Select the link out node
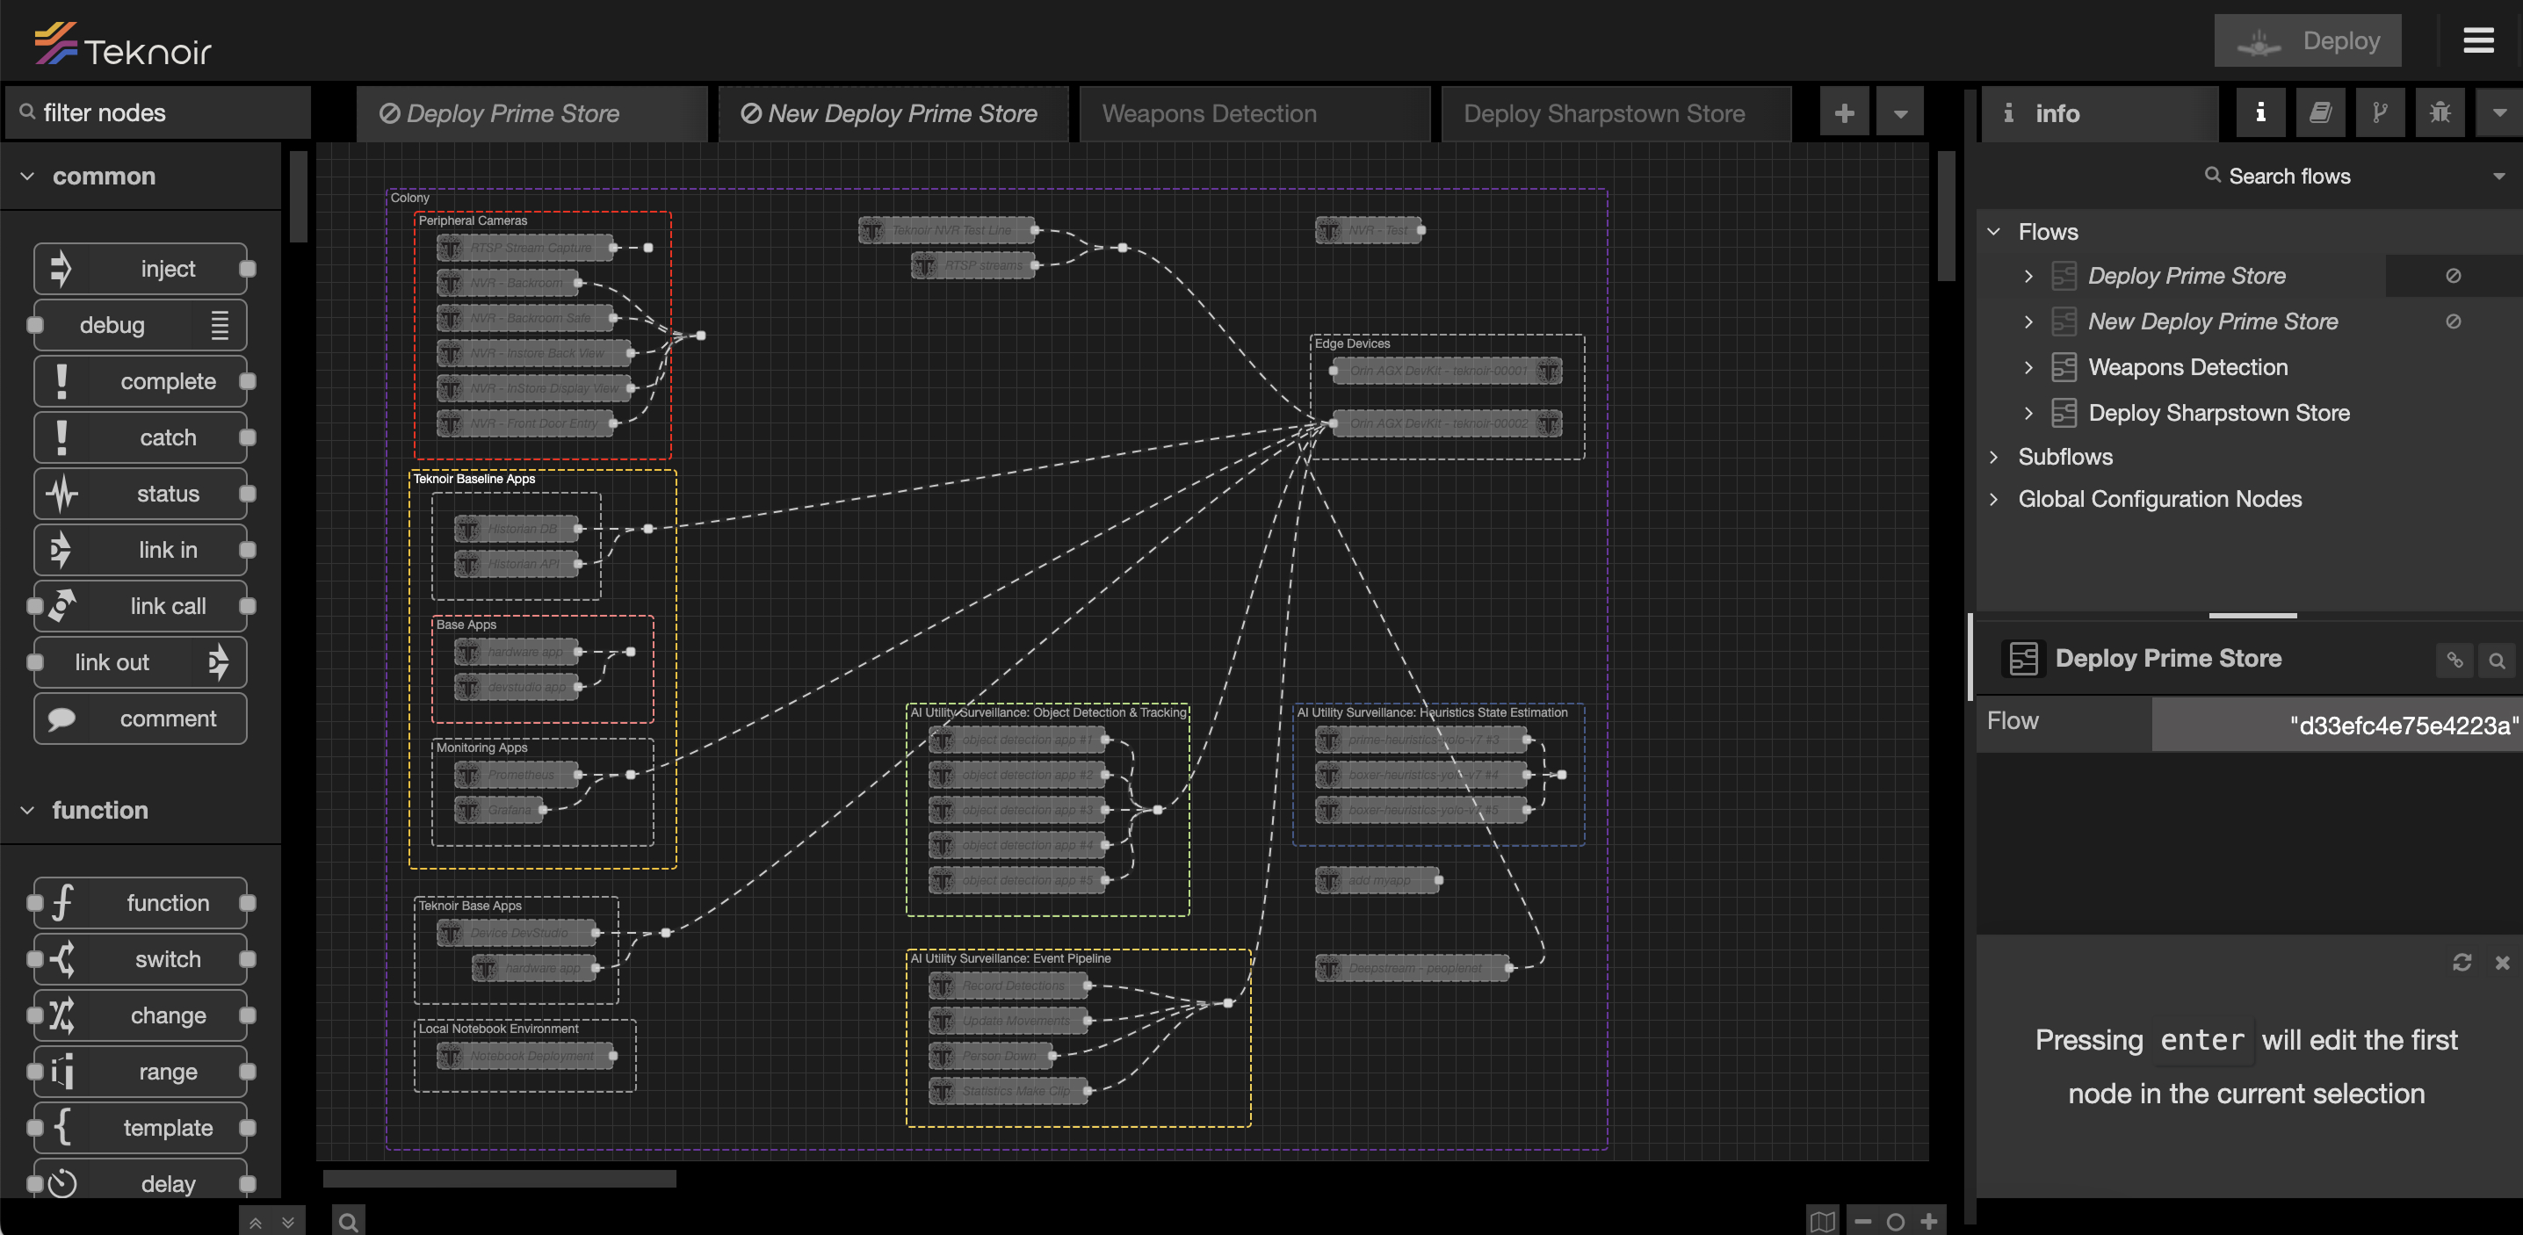This screenshot has height=1235, width=2523. click(140, 662)
